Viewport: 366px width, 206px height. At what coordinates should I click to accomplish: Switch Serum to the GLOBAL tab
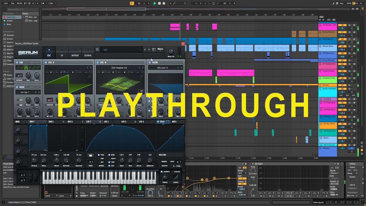pos(88,53)
